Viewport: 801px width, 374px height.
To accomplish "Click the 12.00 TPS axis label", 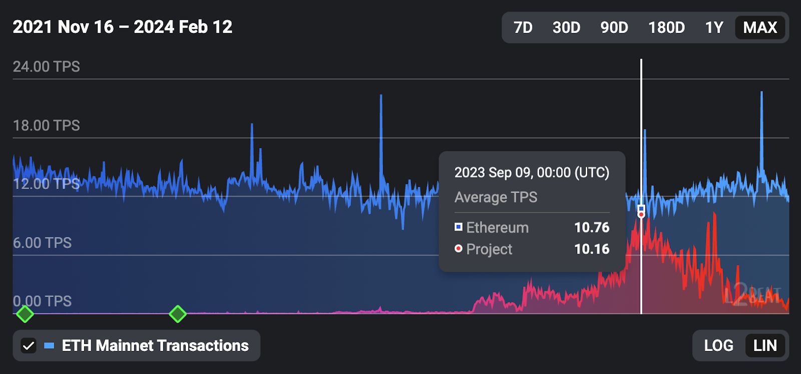I will tap(46, 184).
